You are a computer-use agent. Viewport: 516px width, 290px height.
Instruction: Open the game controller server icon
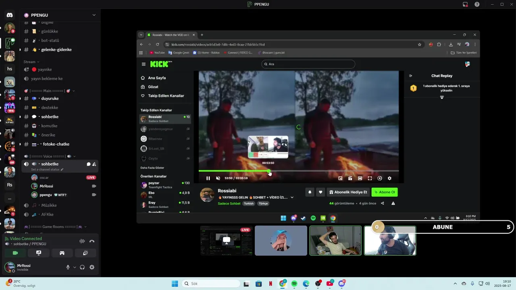click(x=10, y=82)
